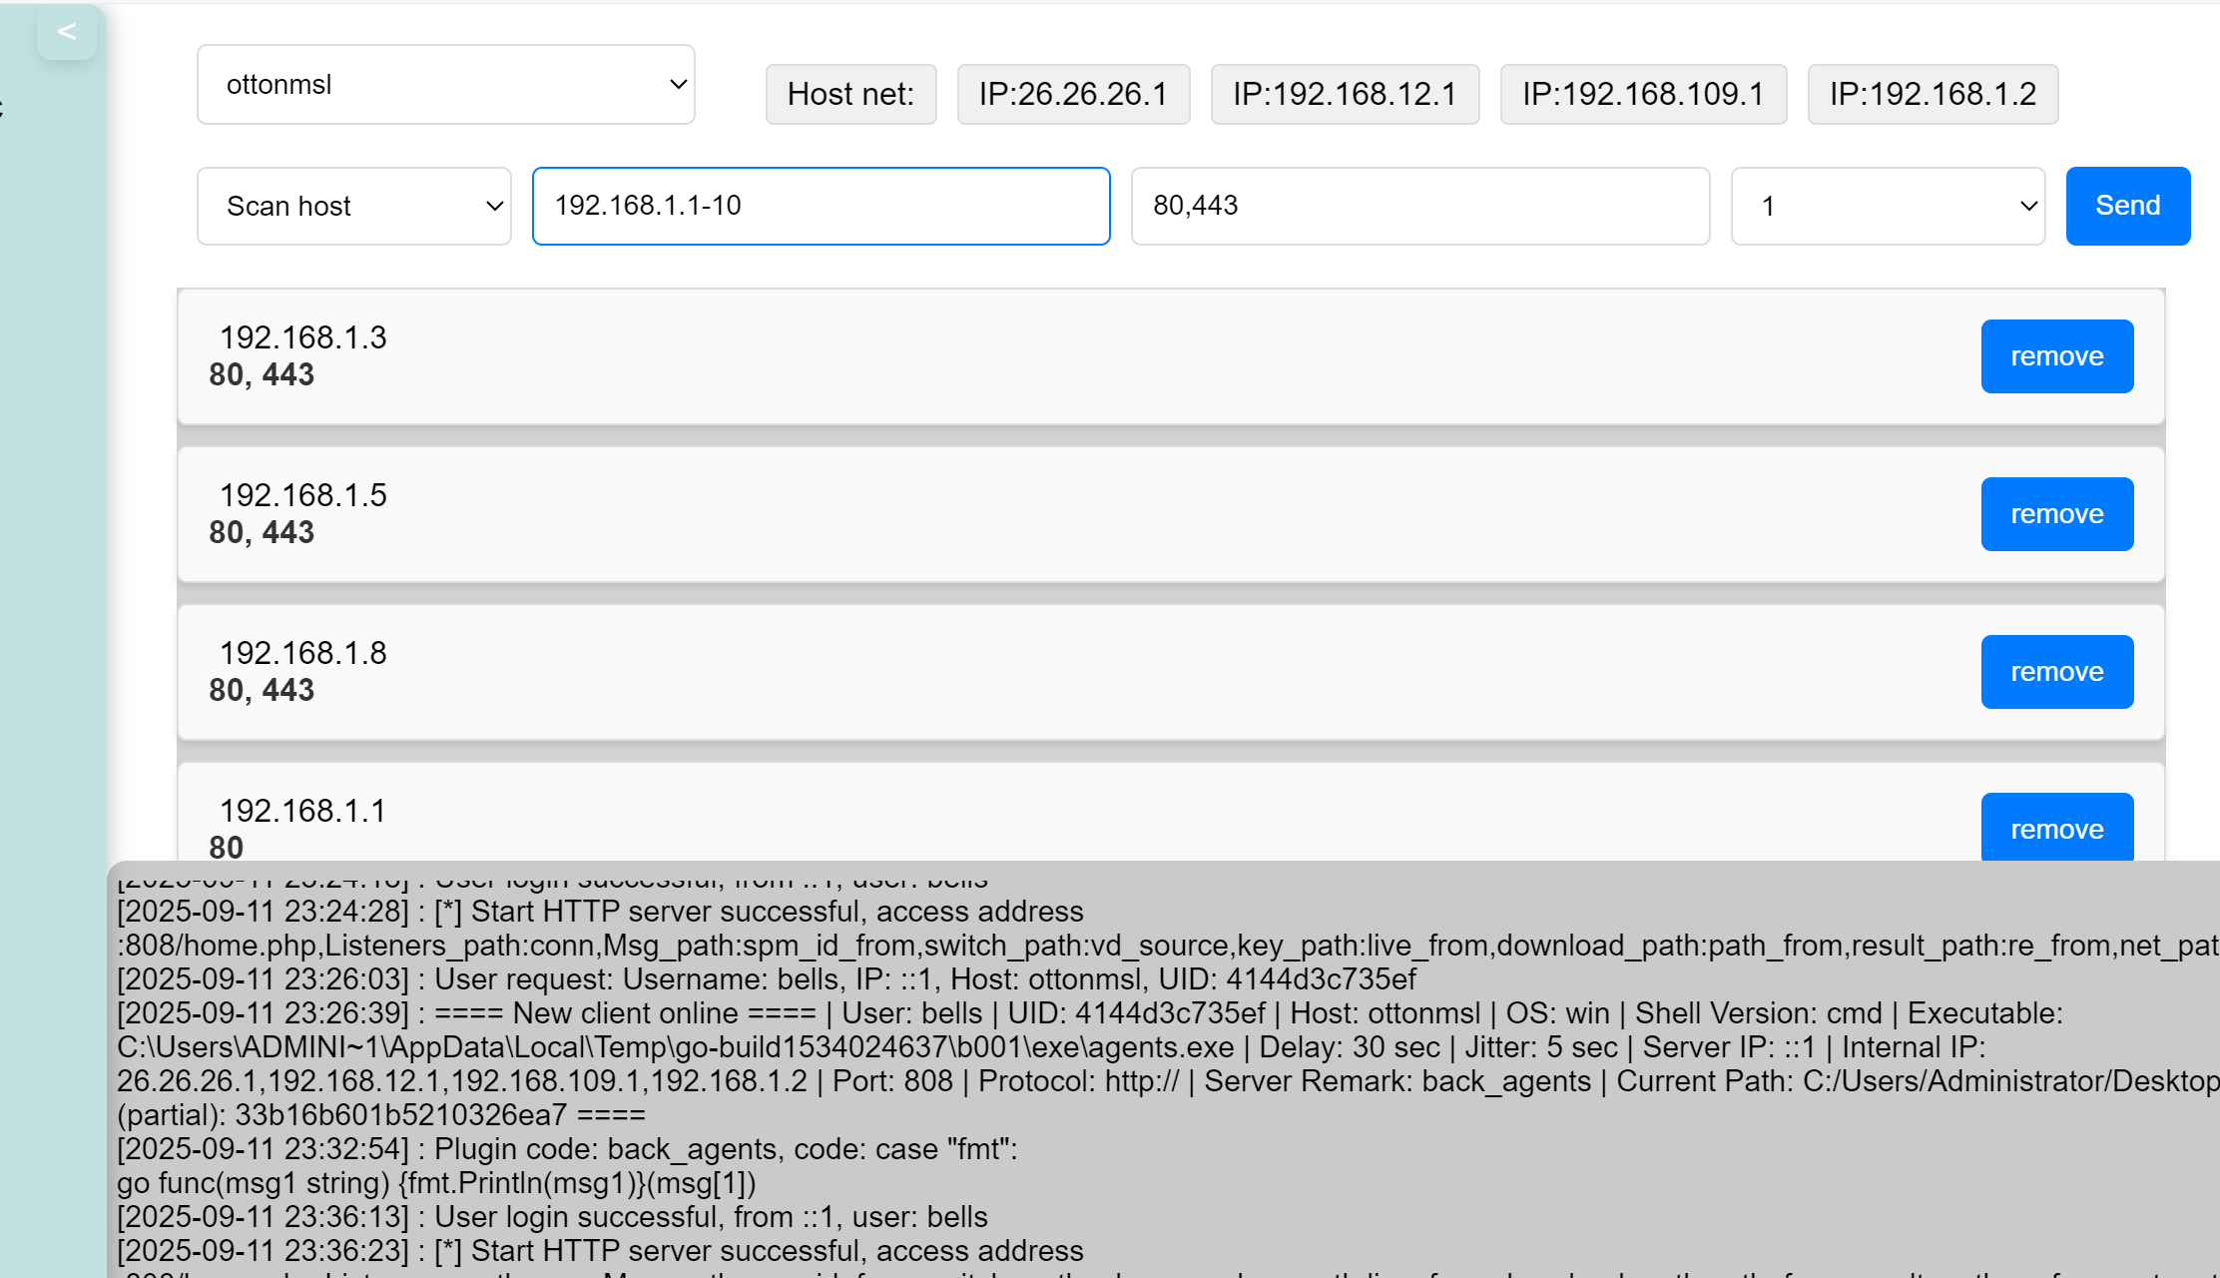Focus the ports field containing 80,443
The width and height of the screenshot is (2220, 1278).
click(x=1419, y=206)
